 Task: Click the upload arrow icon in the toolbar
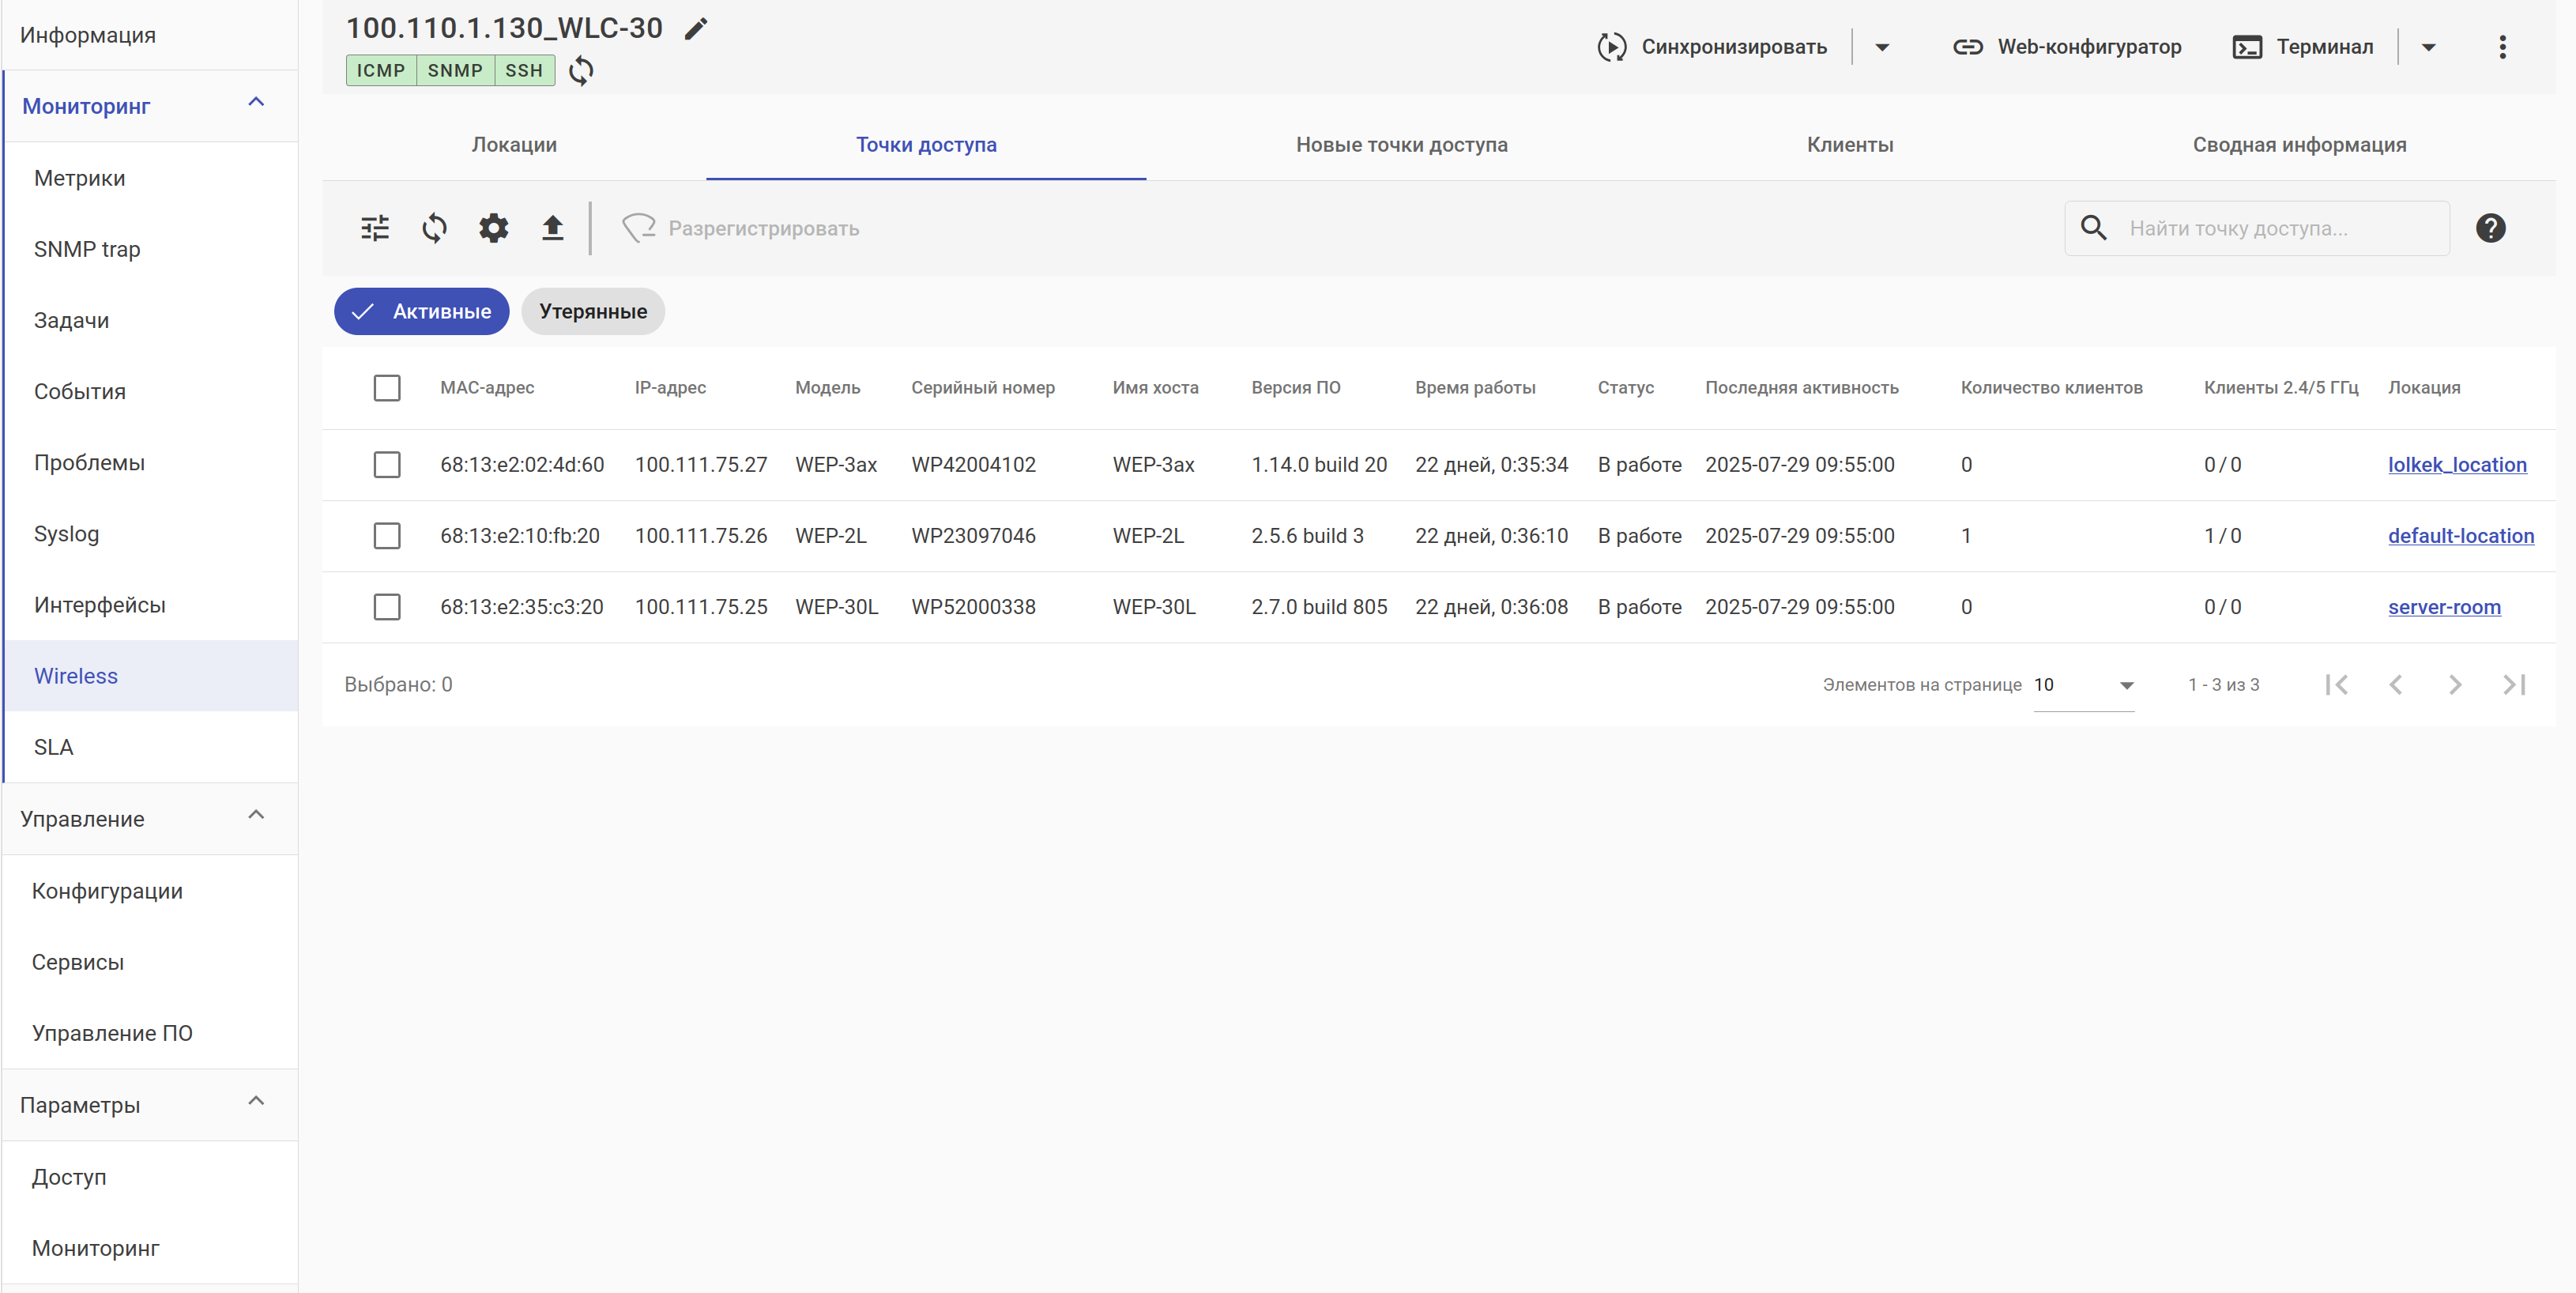coord(552,228)
